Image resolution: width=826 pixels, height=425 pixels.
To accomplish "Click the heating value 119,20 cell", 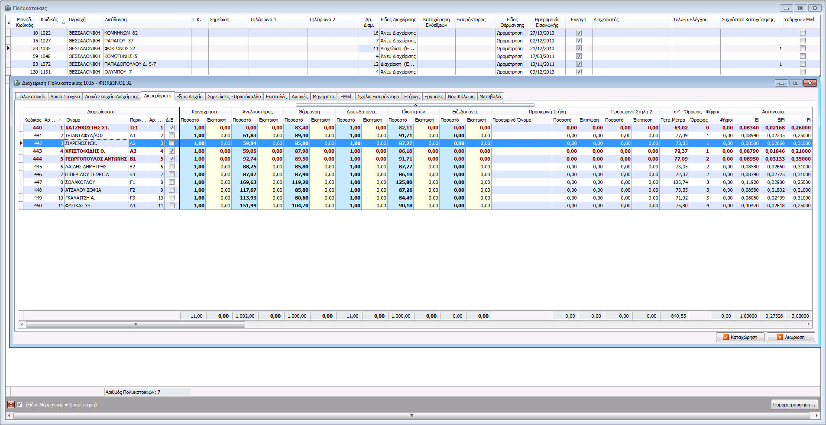I will click(296, 182).
